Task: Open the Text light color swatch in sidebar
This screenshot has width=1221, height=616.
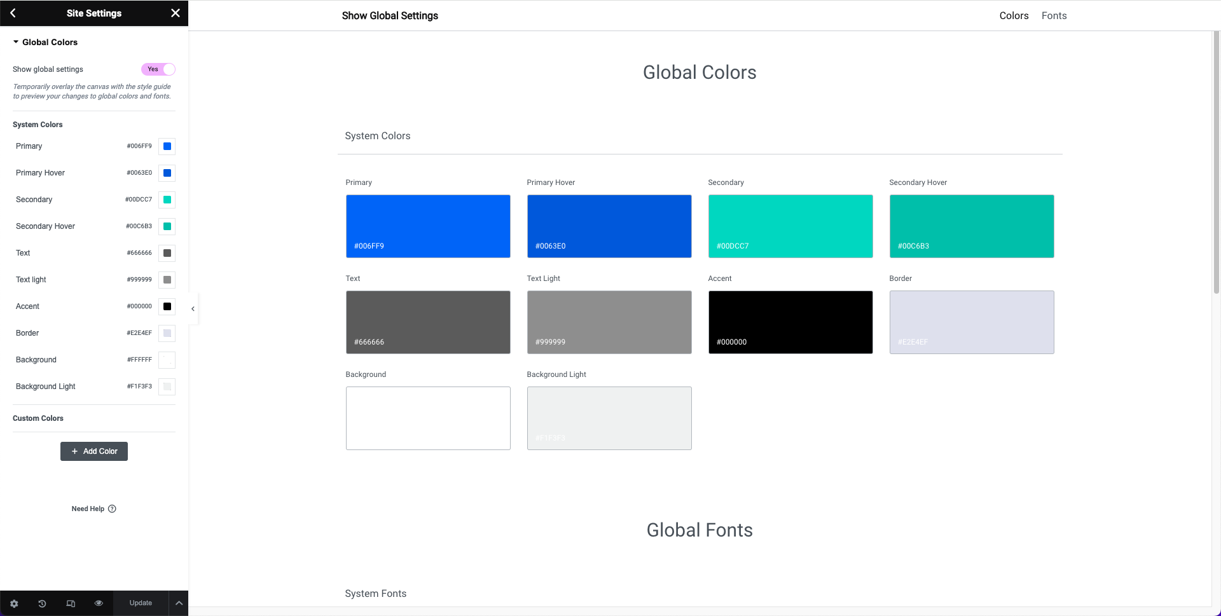Action: click(167, 280)
